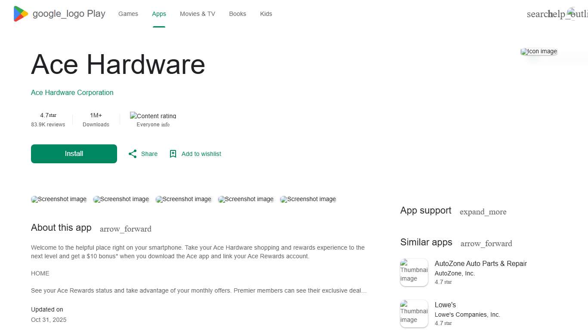
Task: Select the Books menu item
Action: (237, 14)
